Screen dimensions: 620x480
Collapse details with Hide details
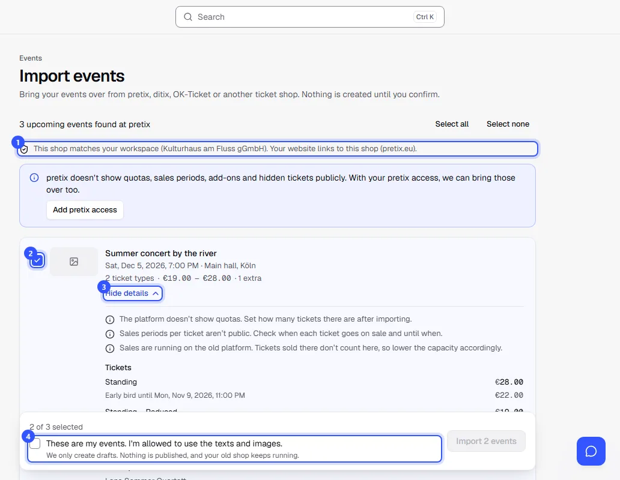(132, 293)
